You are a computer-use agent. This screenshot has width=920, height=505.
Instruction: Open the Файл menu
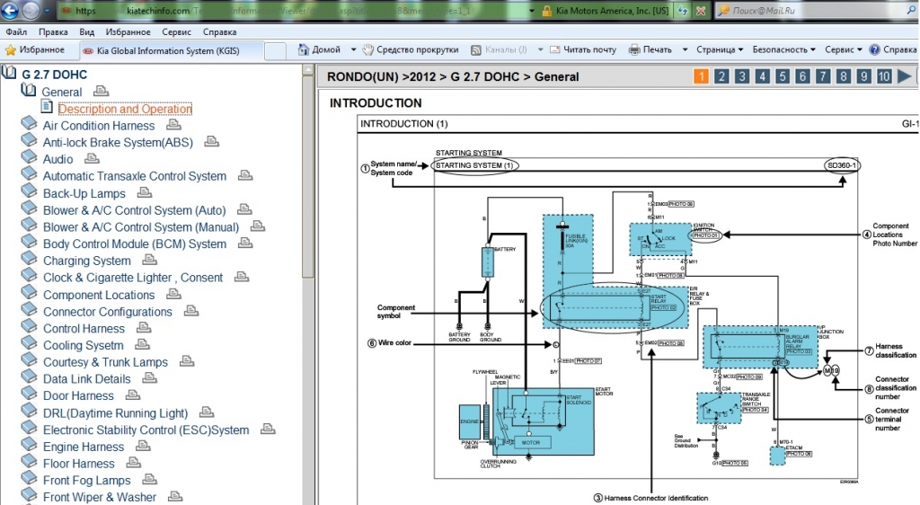coord(15,31)
